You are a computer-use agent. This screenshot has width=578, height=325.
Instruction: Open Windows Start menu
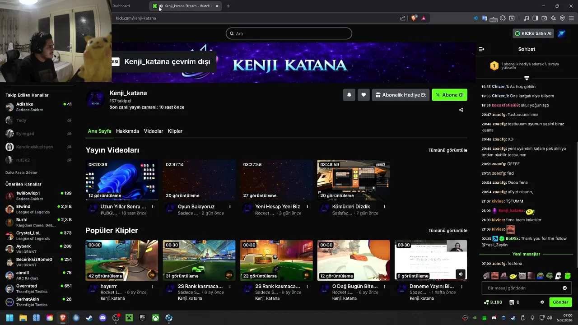9,318
